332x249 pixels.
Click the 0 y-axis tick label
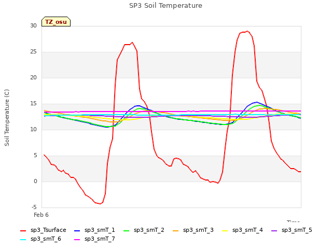point(35,181)
